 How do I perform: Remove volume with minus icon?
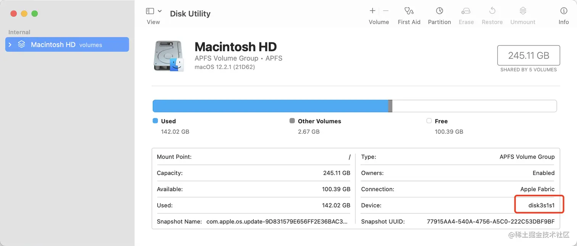point(386,11)
